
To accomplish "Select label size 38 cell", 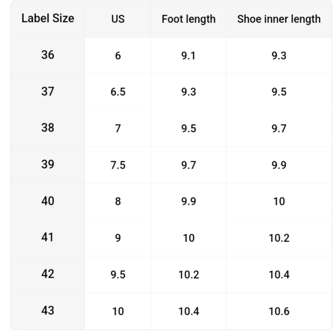I will (x=48, y=128).
